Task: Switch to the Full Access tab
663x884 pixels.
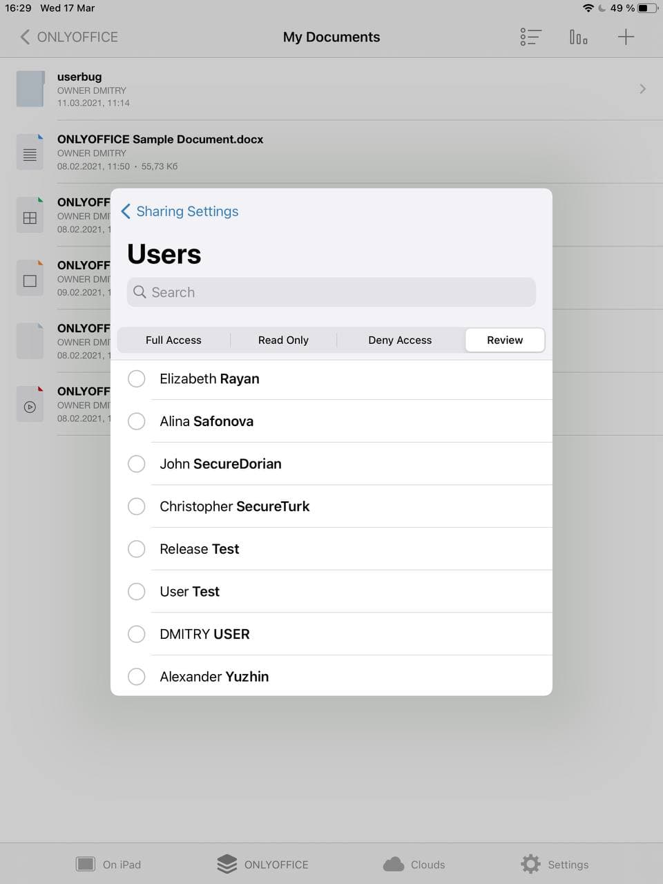Action: pyautogui.click(x=173, y=340)
